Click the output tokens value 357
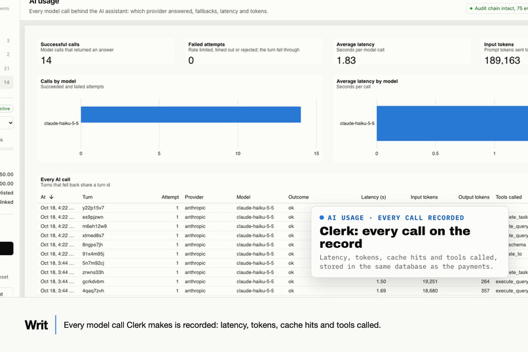The height and width of the screenshot is (352, 528). click(485, 290)
